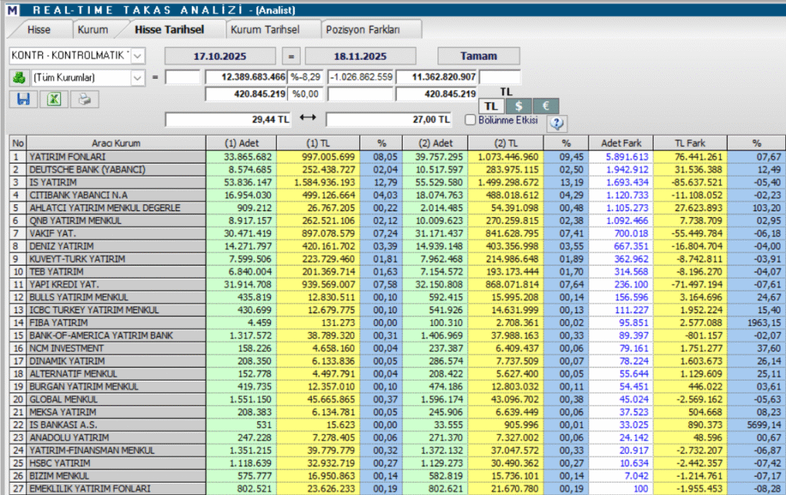This screenshot has height=495, width=786.
Task: Click the empty input field next to equals sign
Action: click(183, 77)
